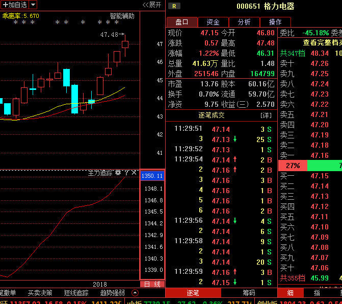The height and width of the screenshot is (304, 342).
Task: Click the 展开 double-arrow expand icon
Action: [152, 5]
